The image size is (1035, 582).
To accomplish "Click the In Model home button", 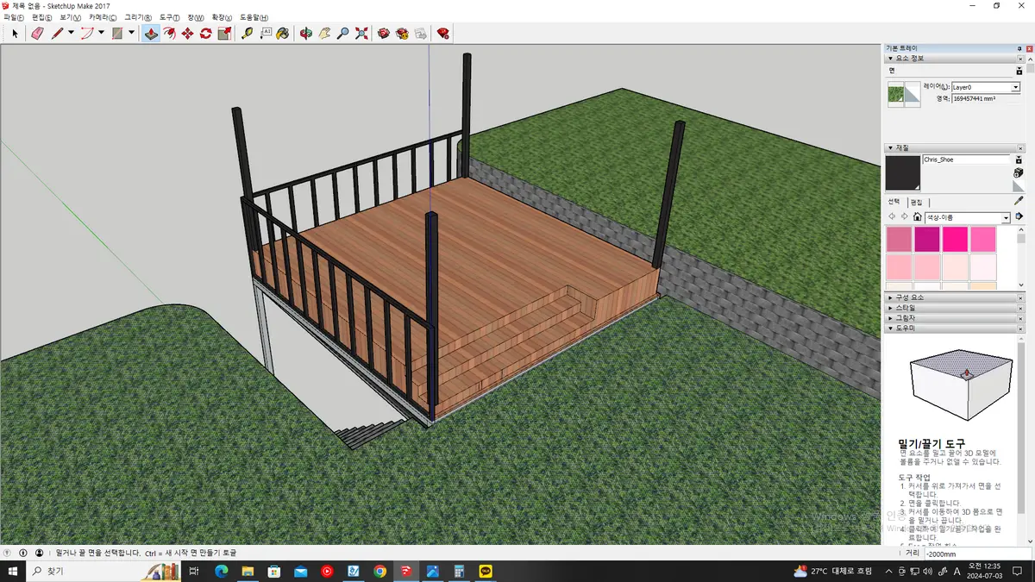I will 918,217.
